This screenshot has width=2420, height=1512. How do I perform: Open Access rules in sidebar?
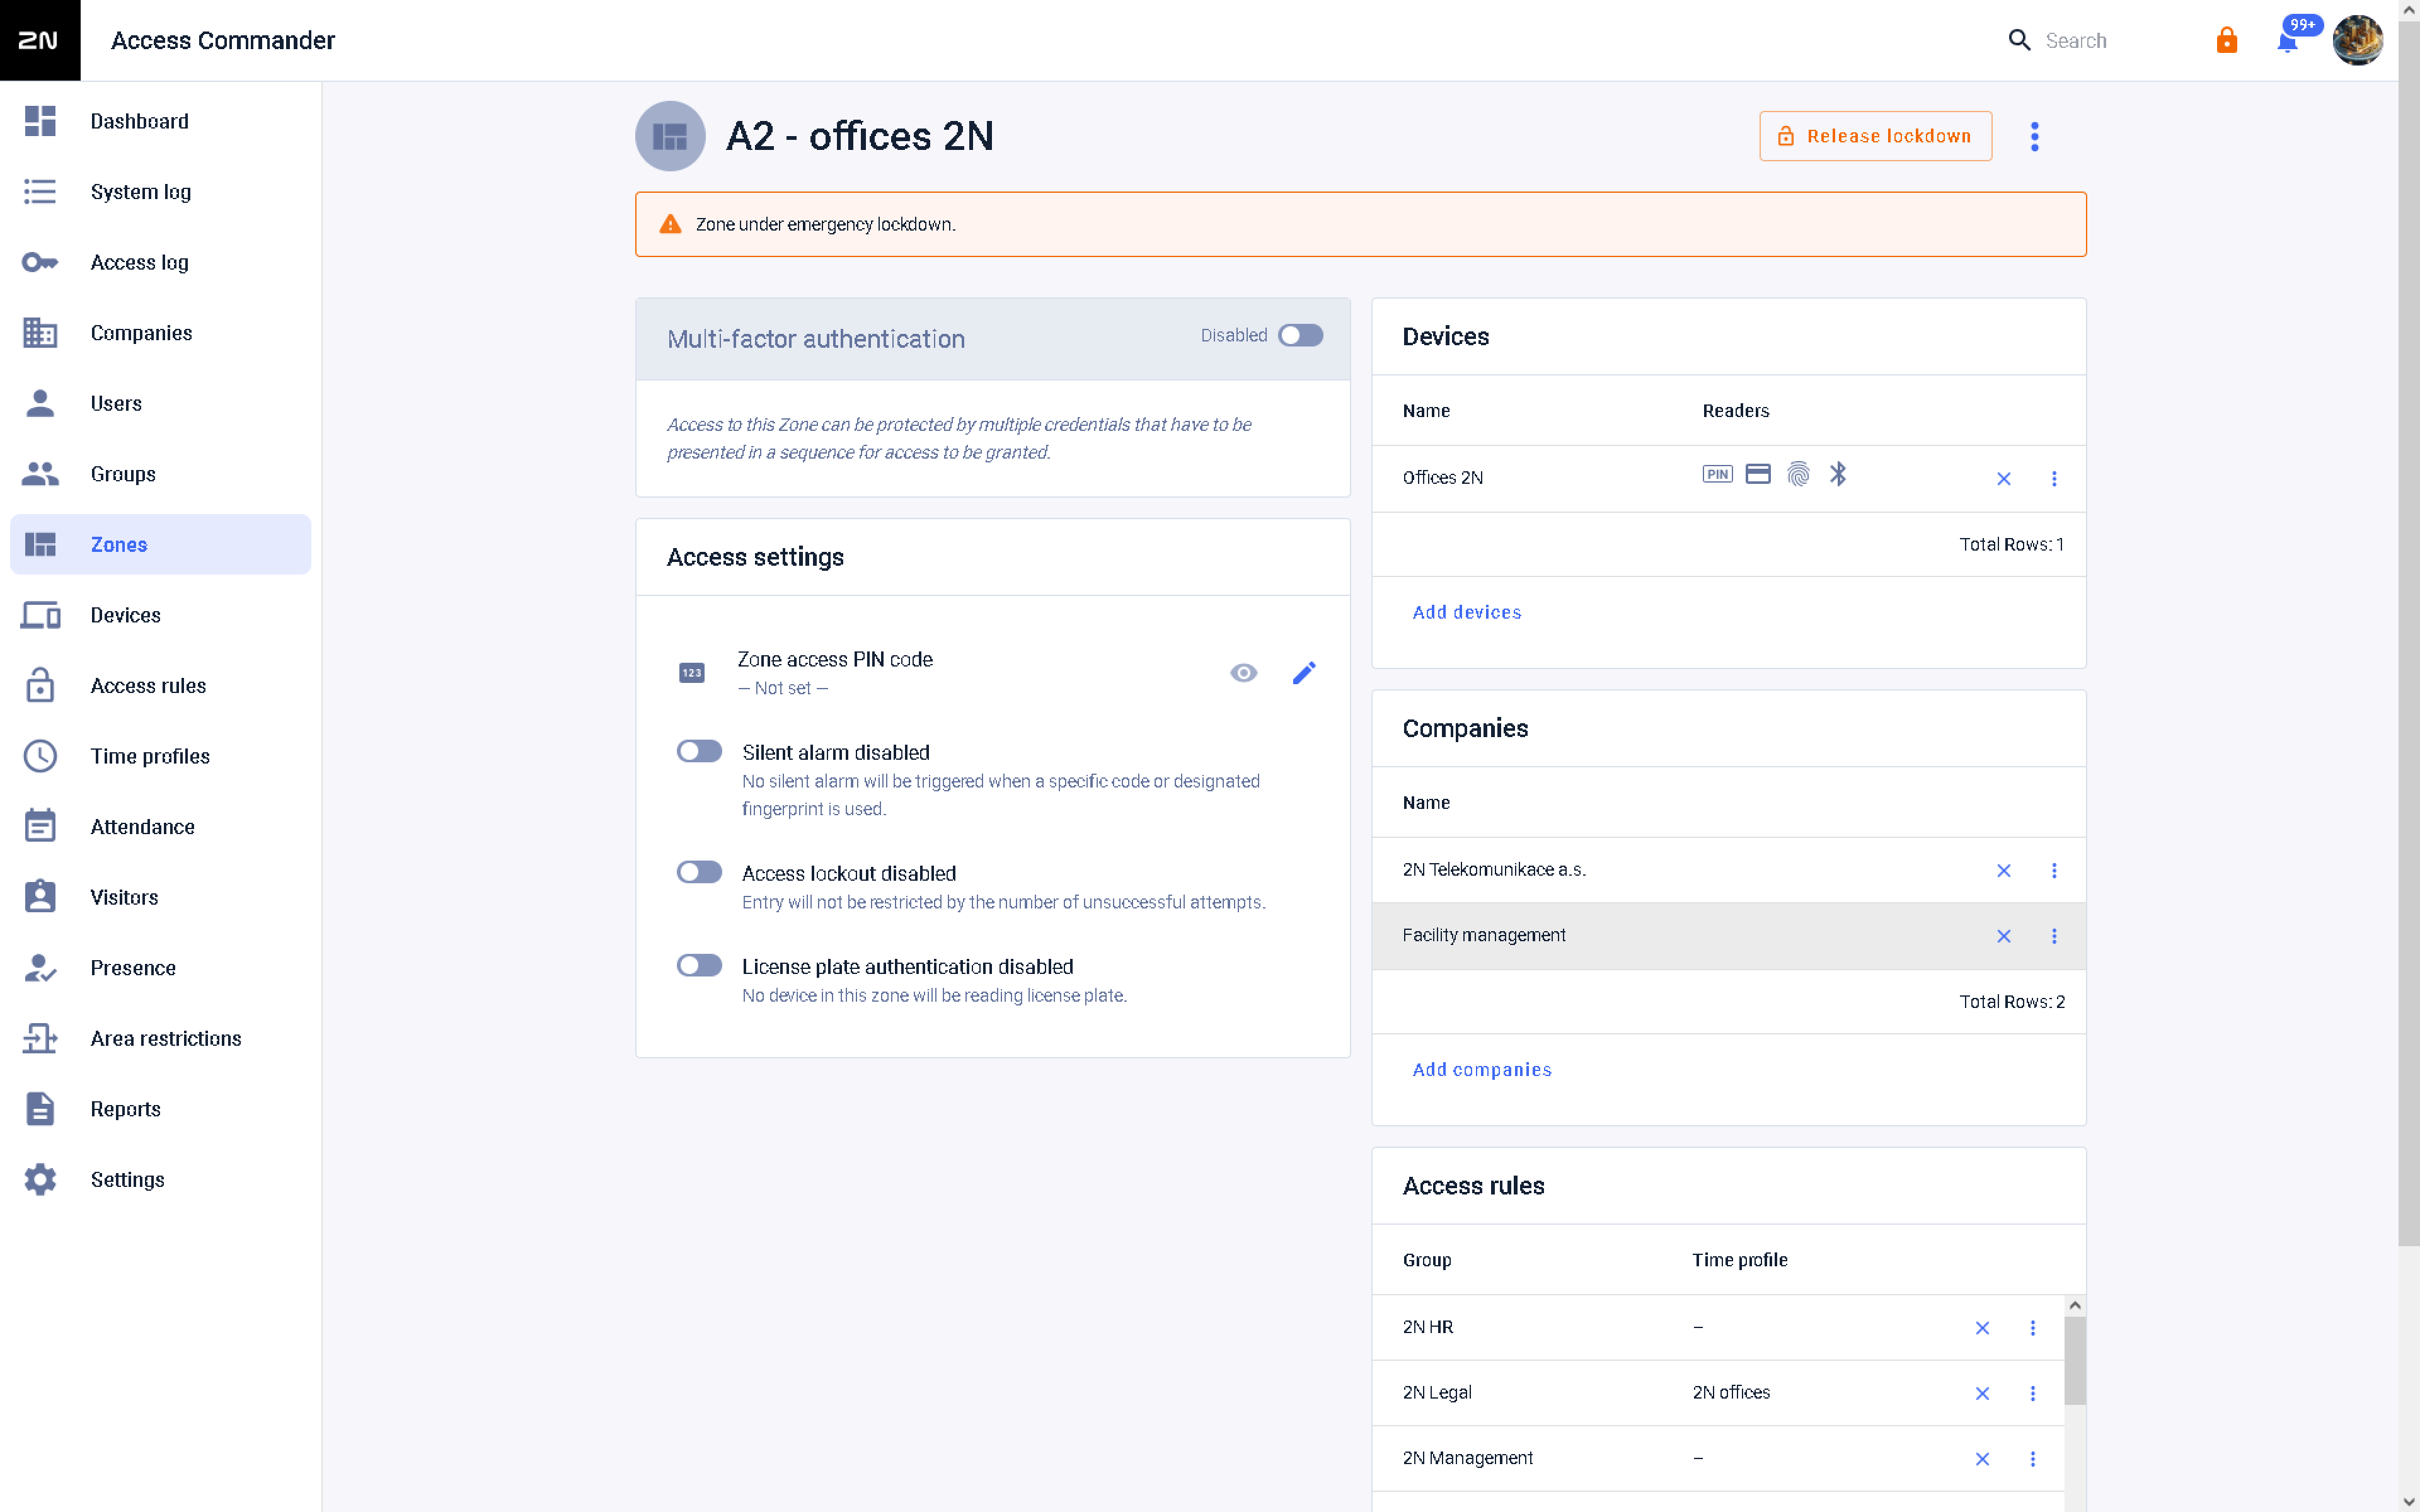160,686
